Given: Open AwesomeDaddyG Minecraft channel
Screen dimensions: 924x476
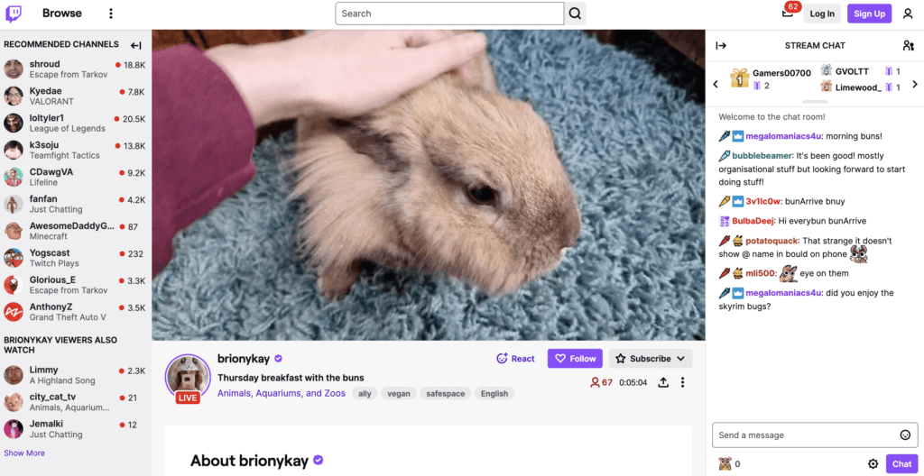Looking at the screenshot, I should [x=75, y=231].
